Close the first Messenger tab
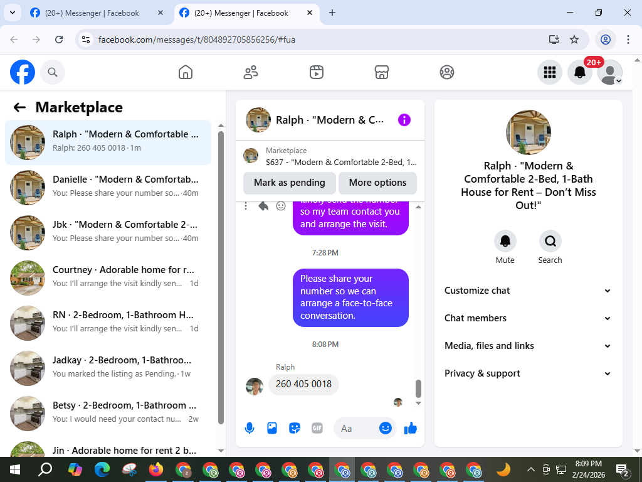 pyautogui.click(x=160, y=13)
